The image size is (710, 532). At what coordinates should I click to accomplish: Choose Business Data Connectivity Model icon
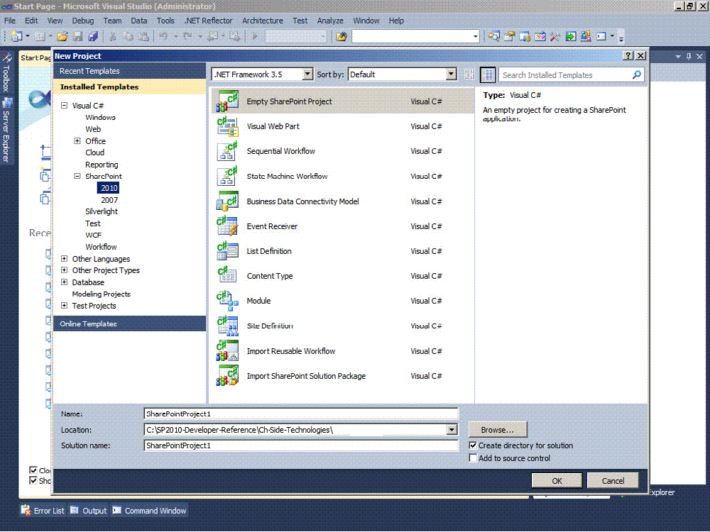[x=227, y=201]
